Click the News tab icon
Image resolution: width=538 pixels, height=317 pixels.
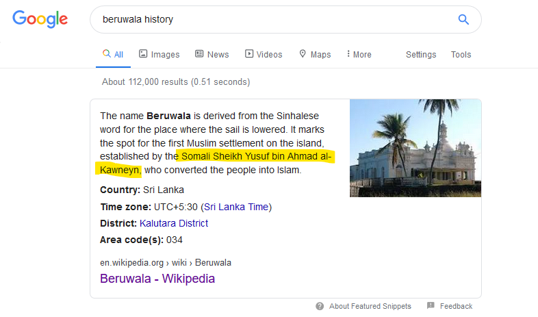(199, 53)
